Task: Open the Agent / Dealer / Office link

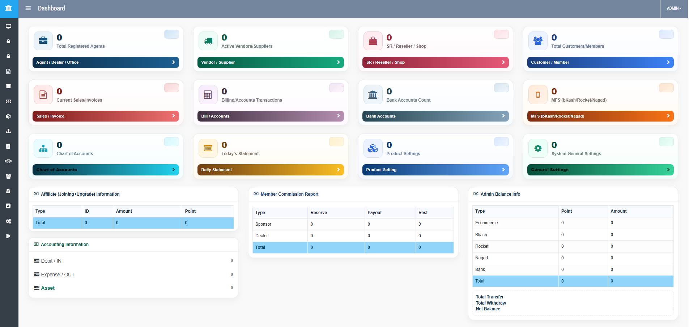Action: (106, 62)
